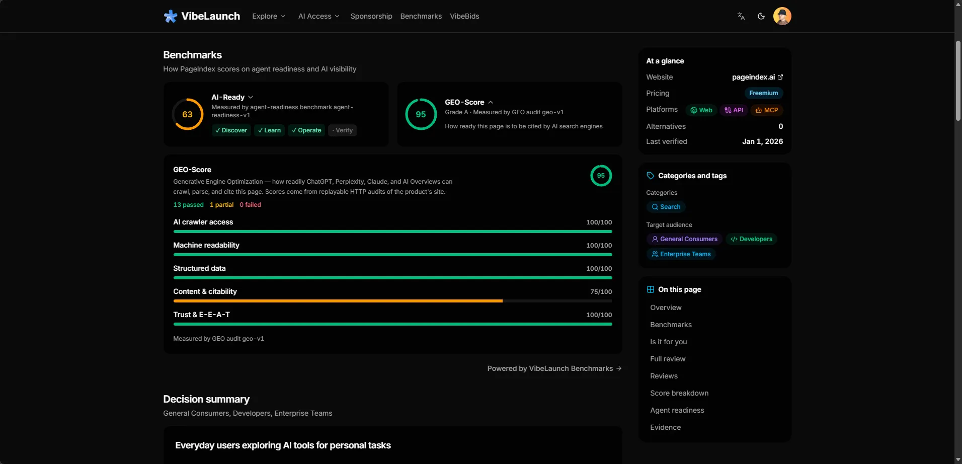The height and width of the screenshot is (464, 962).
Task: Click the Freemium pricing badge
Action: (763, 93)
